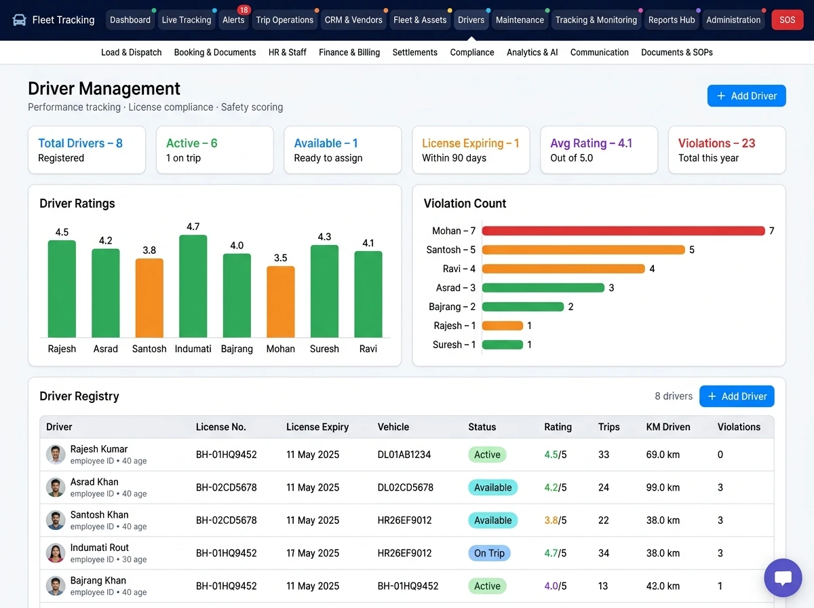Click the License Expiry column header
814x608 pixels.
click(317, 427)
